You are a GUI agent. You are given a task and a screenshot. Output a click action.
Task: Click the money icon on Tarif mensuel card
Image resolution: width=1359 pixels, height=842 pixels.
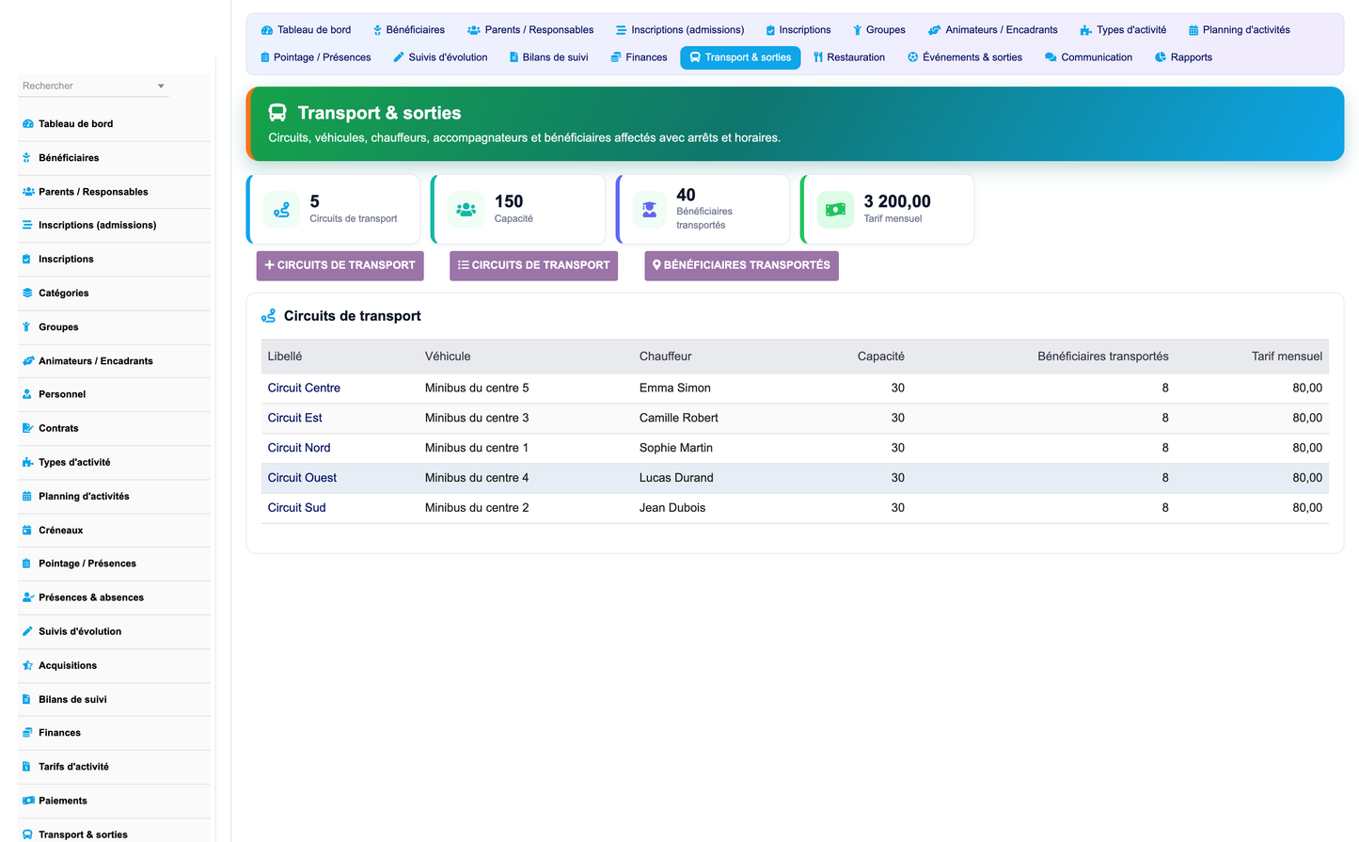coord(835,210)
